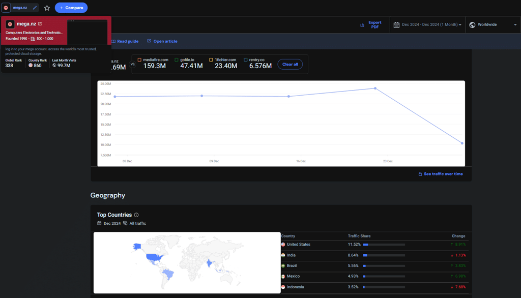Screen dimensions: 521x298
Task: Click the 16 Dec data point on the chart
Action: click(x=288, y=96)
